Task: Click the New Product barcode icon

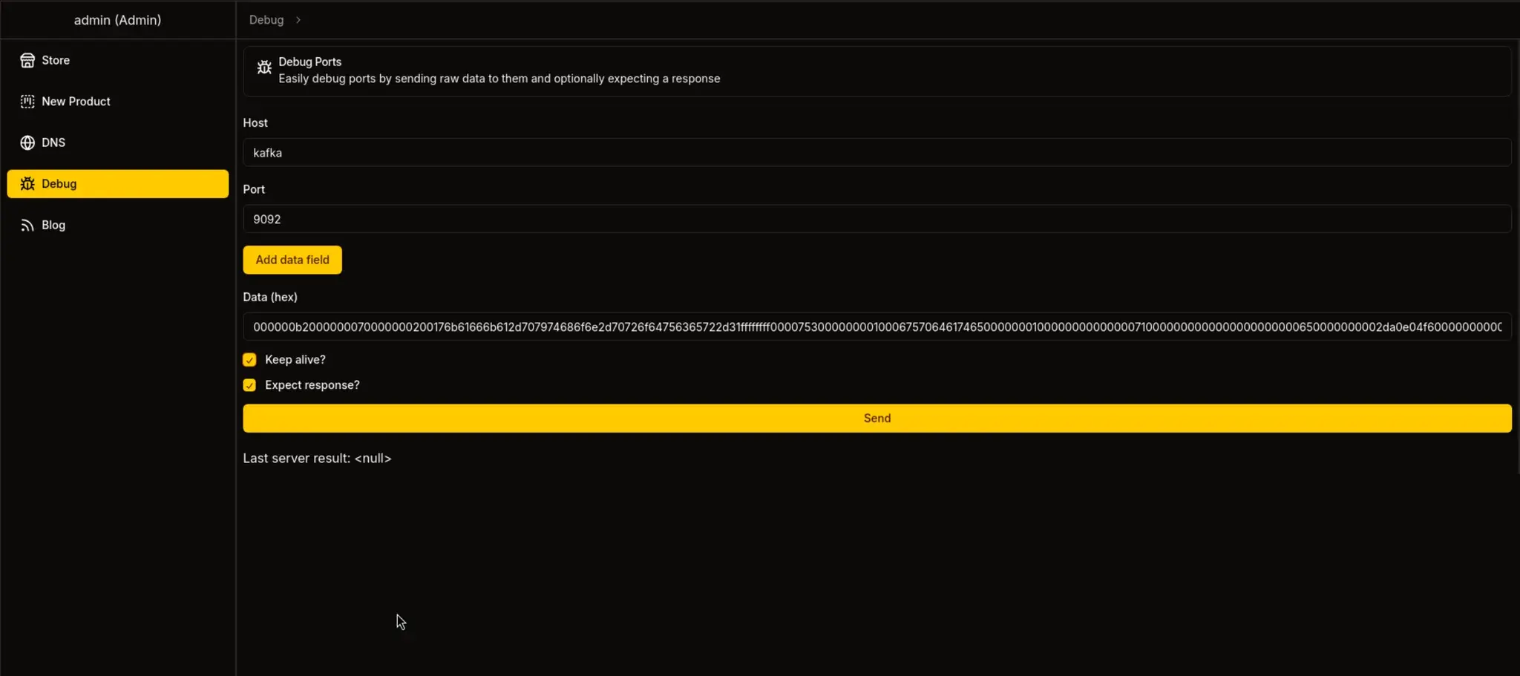Action: [27, 102]
